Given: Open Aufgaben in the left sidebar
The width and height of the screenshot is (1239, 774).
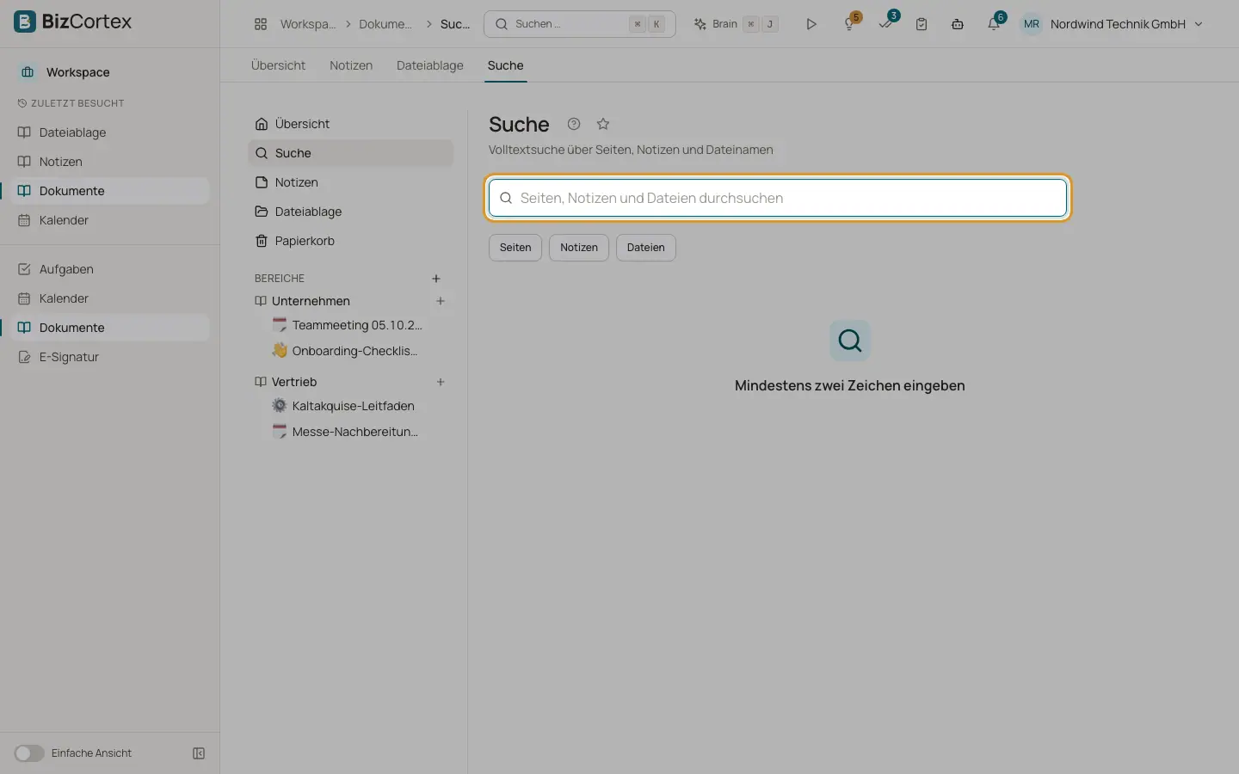Looking at the screenshot, I should tap(110, 269).
